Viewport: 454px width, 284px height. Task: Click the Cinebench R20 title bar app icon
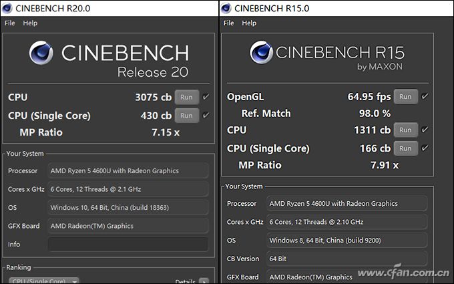coord(7,8)
